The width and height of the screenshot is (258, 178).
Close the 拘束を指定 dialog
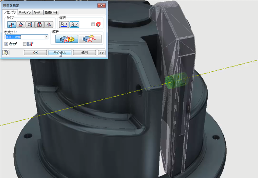(102, 5)
